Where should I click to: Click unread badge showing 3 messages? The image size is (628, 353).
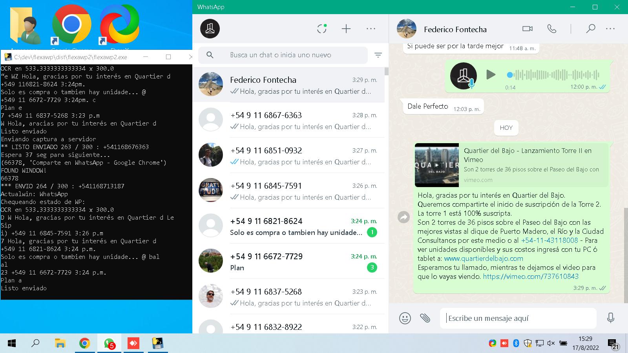372,267
